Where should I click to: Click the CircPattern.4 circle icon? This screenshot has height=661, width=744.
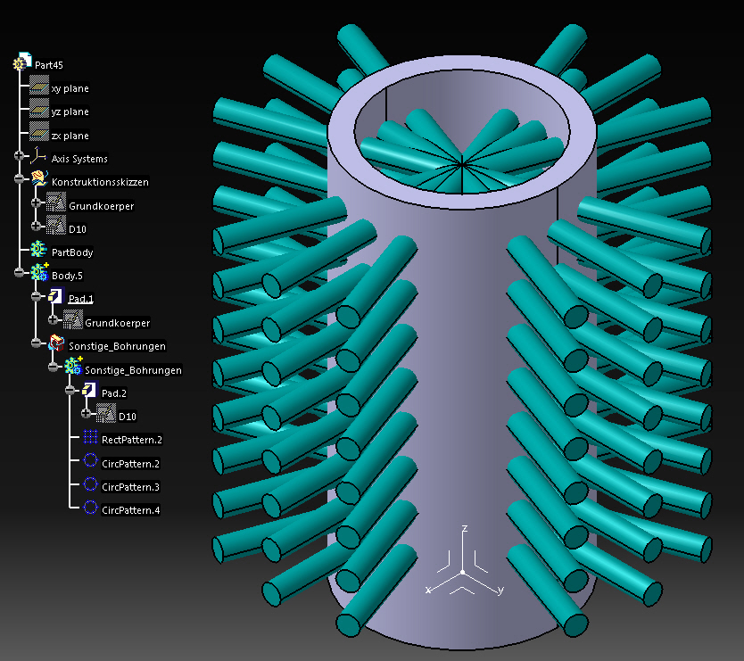90,507
